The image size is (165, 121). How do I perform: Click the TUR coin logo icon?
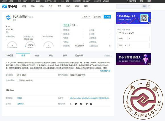pos(8,17)
